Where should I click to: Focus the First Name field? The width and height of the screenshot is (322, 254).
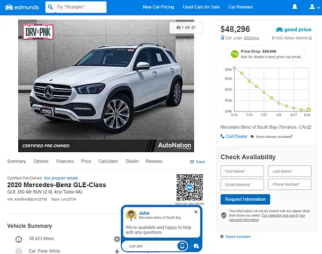(x=243, y=171)
